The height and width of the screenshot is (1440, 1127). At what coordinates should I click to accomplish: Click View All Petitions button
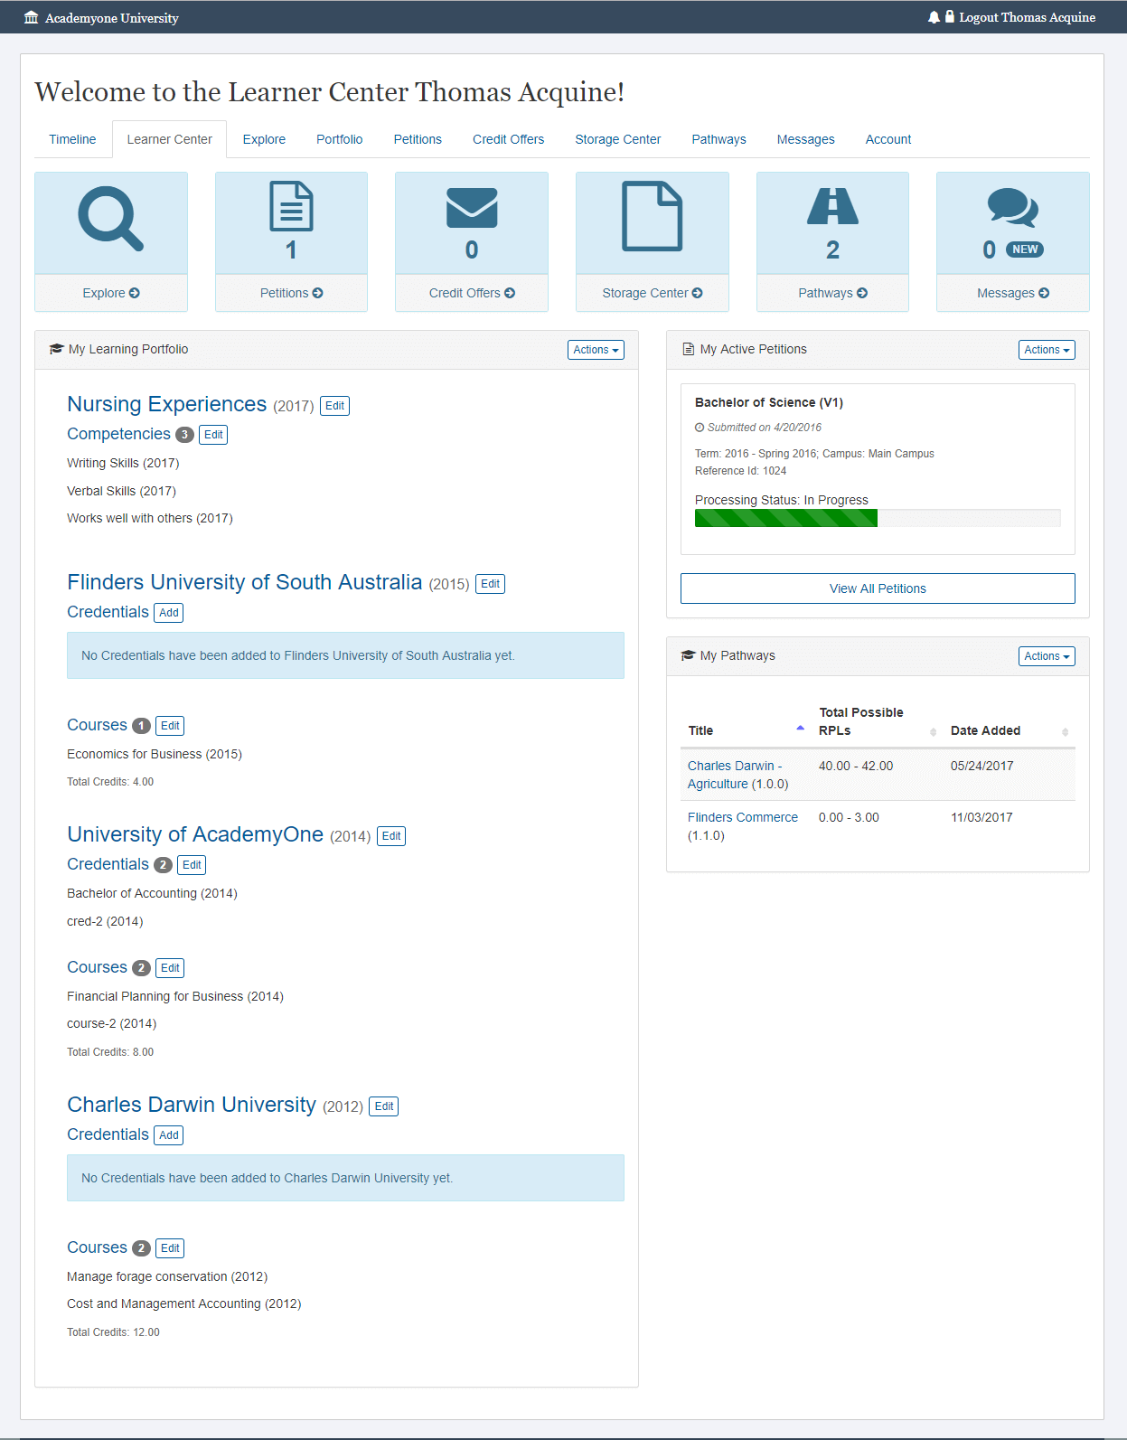tap(878, 588)
